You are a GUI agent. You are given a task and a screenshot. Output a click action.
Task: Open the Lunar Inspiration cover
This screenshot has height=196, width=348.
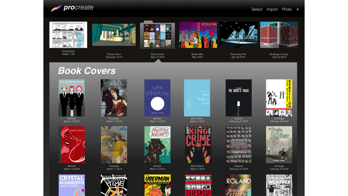[157, 97]
